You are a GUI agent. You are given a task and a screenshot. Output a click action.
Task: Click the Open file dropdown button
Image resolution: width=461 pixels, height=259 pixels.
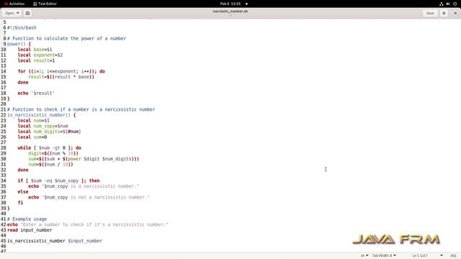(x=12, y=13)
